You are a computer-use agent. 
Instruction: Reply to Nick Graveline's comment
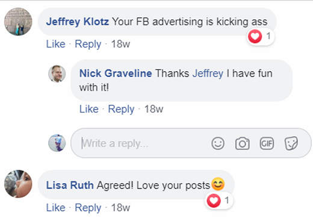point(121,109)
